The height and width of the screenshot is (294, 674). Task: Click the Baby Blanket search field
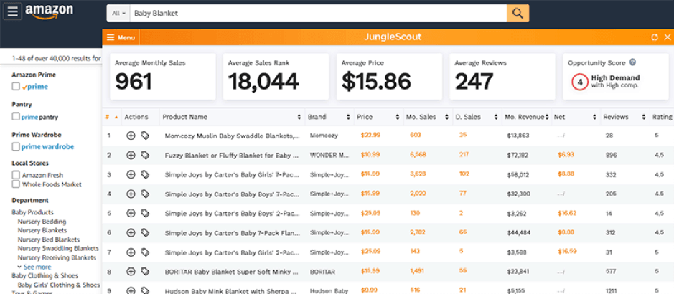pyautogui.click(x=318, y=14)
